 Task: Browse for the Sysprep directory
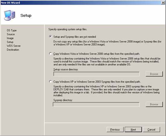coord(154,104)
